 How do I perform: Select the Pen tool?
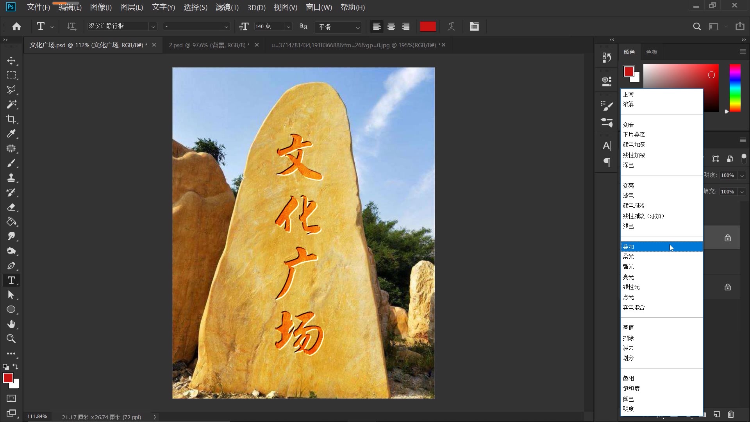point(11,266)
